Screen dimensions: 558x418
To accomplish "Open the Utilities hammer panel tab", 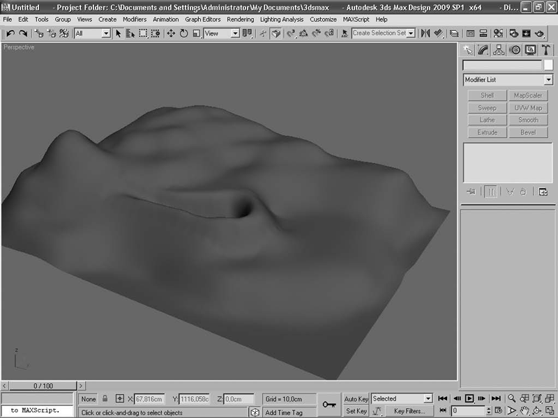I will click(545, 50).
